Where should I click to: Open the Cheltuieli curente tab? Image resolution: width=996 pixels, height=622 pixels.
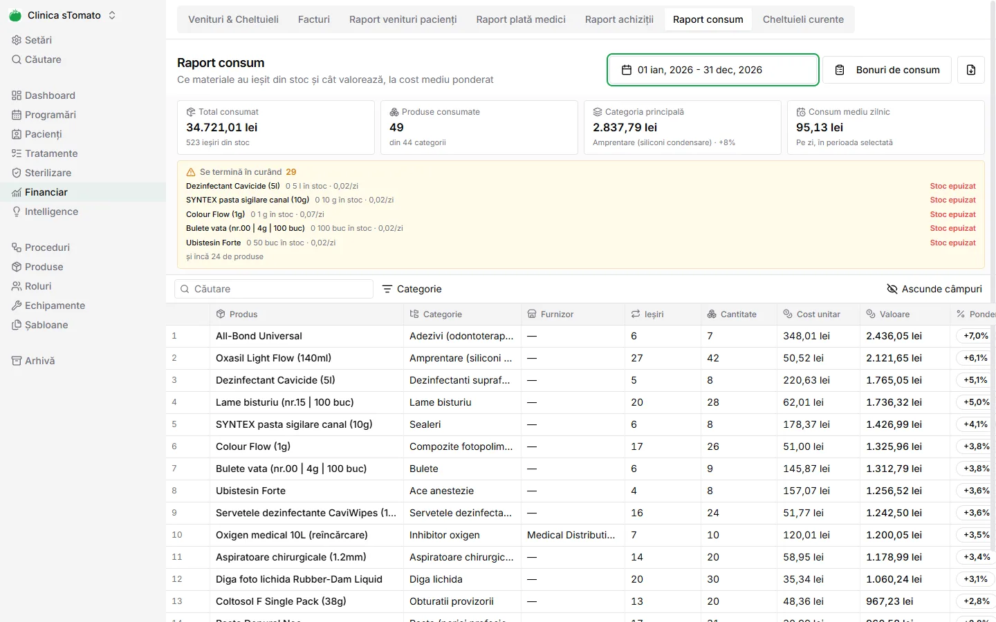click(803, 19)
